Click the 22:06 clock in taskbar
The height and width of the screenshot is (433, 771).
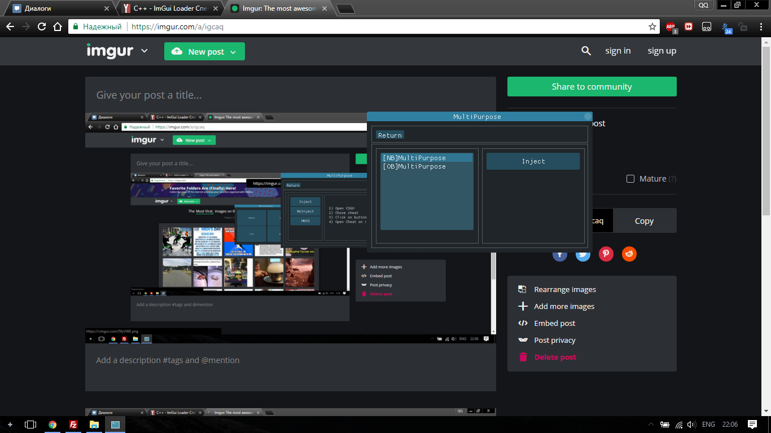pos(730,425)
